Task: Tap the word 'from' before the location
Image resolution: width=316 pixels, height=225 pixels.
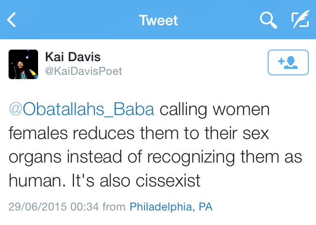Action: (114, 207)
